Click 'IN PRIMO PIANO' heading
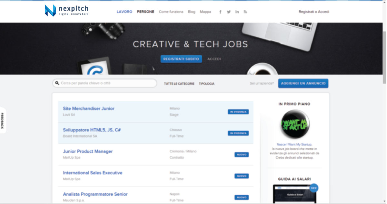The image size is (387, 204). [294, 104]
